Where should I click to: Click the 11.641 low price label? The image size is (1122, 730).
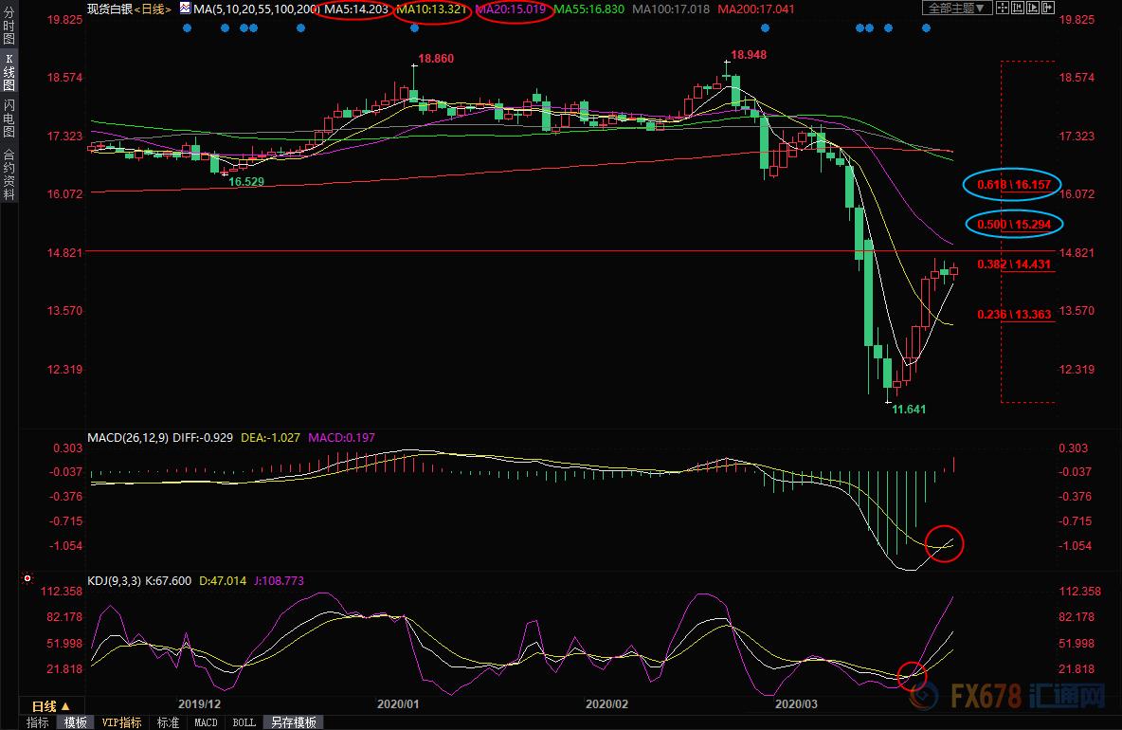(x=909, y=410)
